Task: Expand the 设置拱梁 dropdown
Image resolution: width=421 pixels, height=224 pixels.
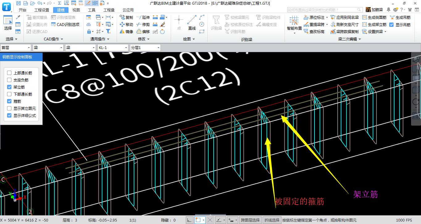Action: (386, 32)
